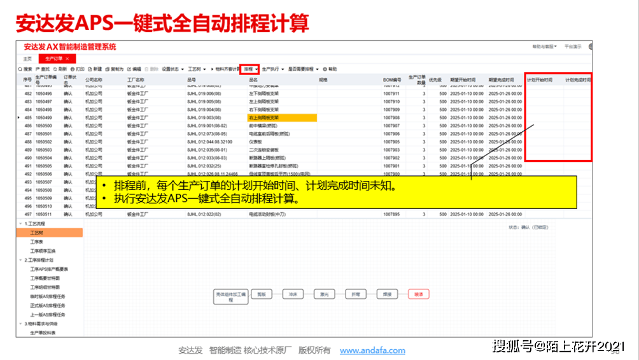Click the BOM编号 column header
The height and width of the screenshot is (360, 639).
(x=392, y=80)
